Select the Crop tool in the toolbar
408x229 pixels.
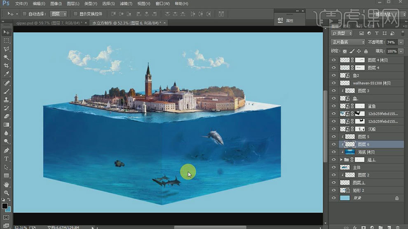(6, 66)
